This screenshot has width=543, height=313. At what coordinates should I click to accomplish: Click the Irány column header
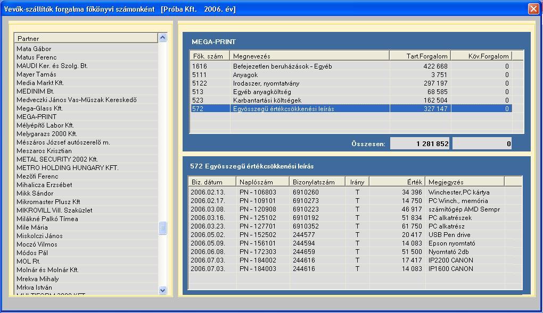357,182
